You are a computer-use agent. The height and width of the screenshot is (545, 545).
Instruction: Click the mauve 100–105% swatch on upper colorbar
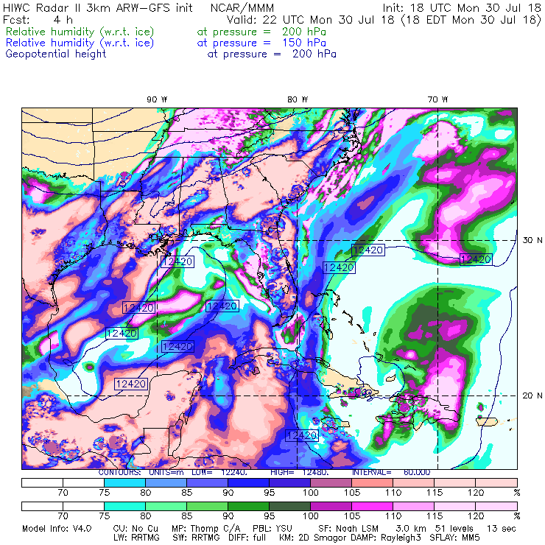[x=331, y=482]
